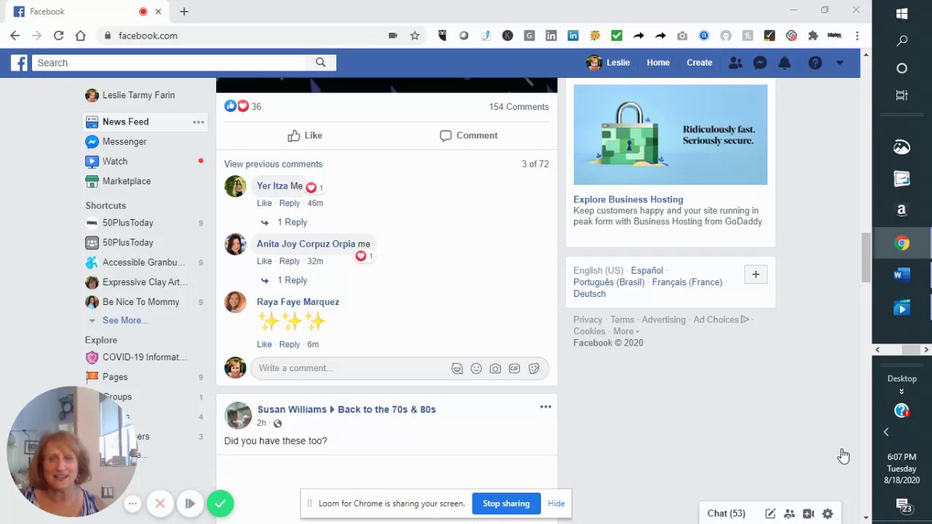Add a language with plus button
This screenshot has width=932, height=524.
click(x=756, y=274)
